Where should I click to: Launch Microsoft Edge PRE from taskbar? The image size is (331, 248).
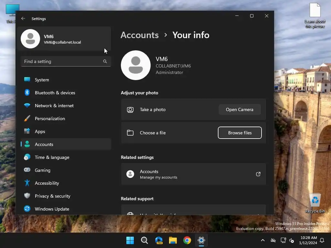click(159, 240)
